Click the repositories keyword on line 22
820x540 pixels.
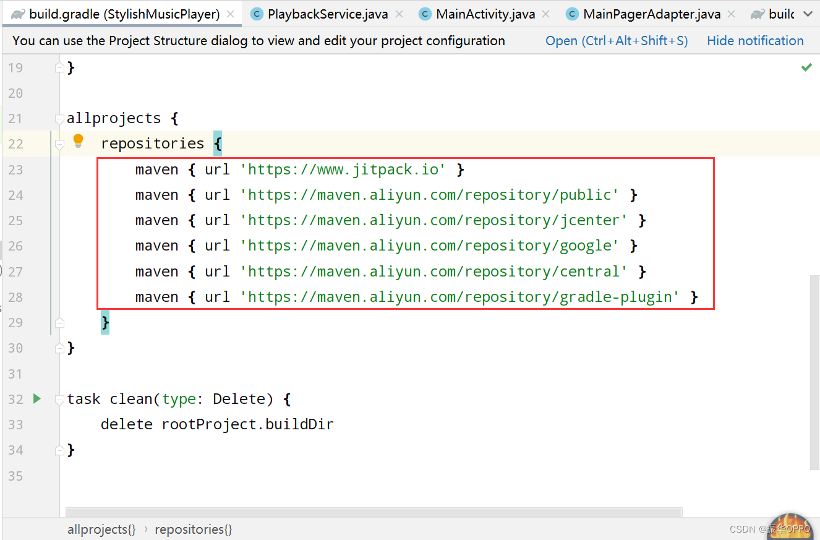[153, 144]
